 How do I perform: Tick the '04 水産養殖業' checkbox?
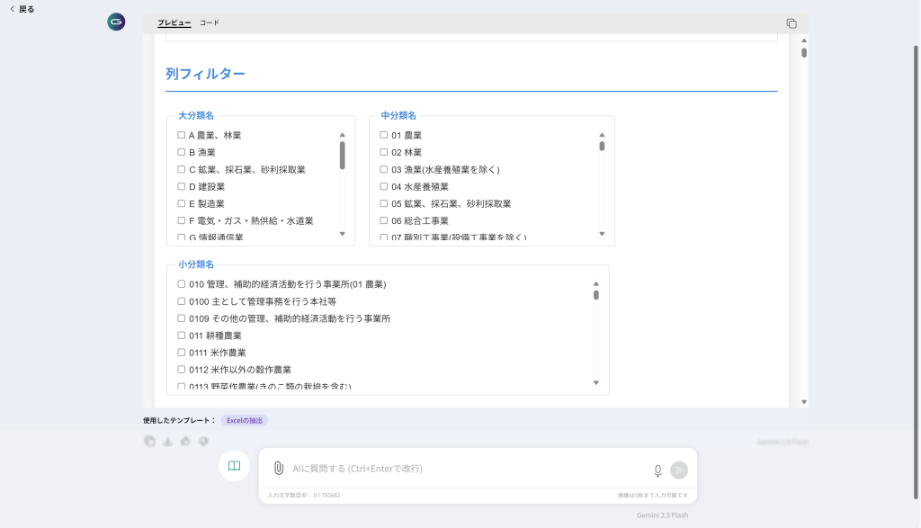coord(384,186)
